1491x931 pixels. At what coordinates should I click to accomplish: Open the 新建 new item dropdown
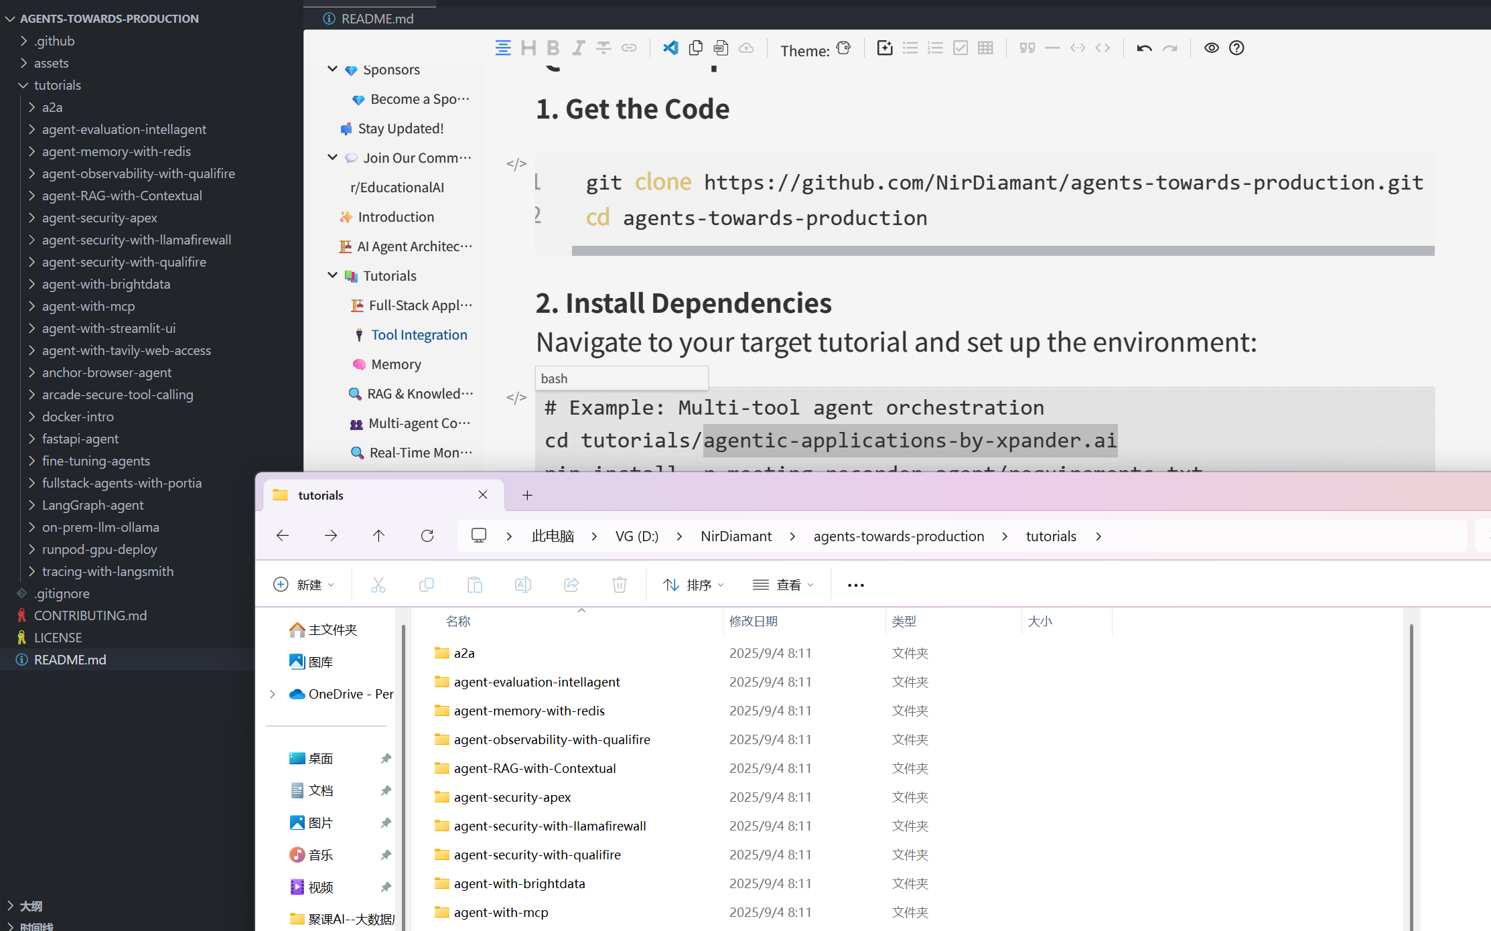pos(304,585)
